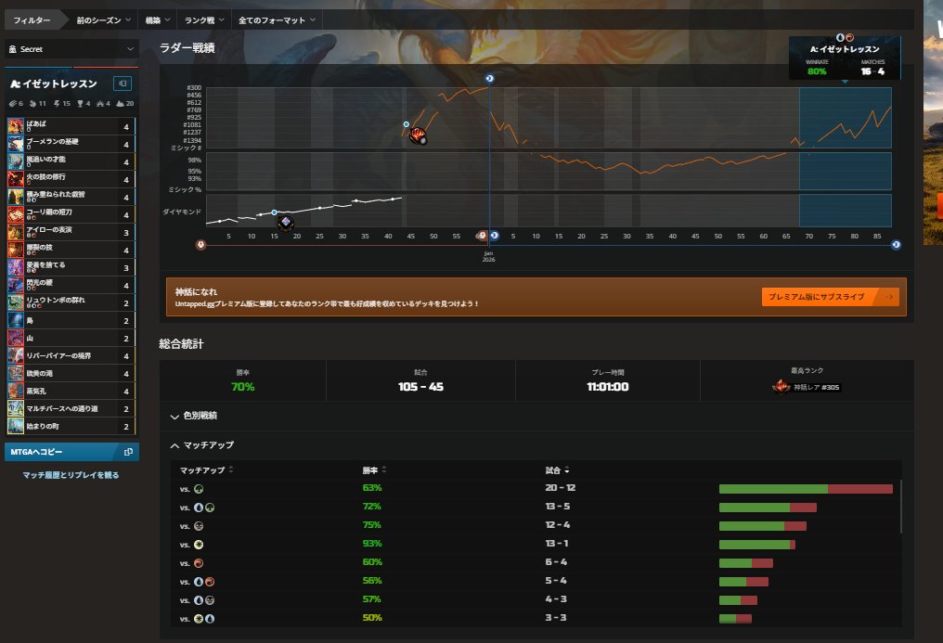Open the Secret collection dropdown

[x=71, y=49]
